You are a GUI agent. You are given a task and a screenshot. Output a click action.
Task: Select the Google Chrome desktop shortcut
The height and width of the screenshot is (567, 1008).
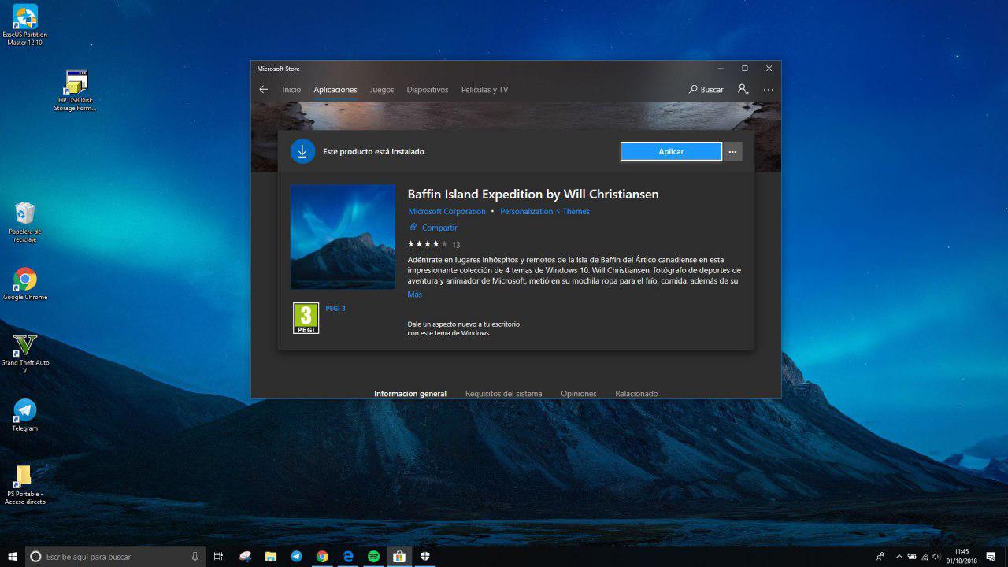pyautogui.click(x=25, y=284)
